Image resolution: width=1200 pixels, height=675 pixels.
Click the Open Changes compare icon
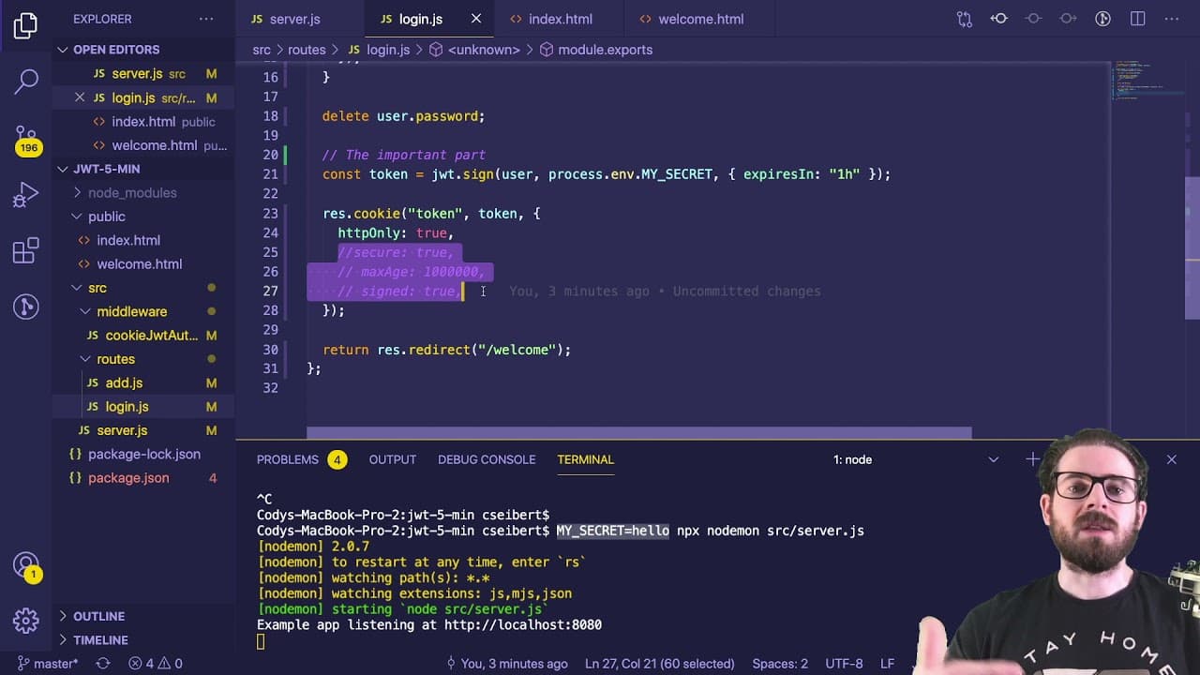tap(965, 19)
